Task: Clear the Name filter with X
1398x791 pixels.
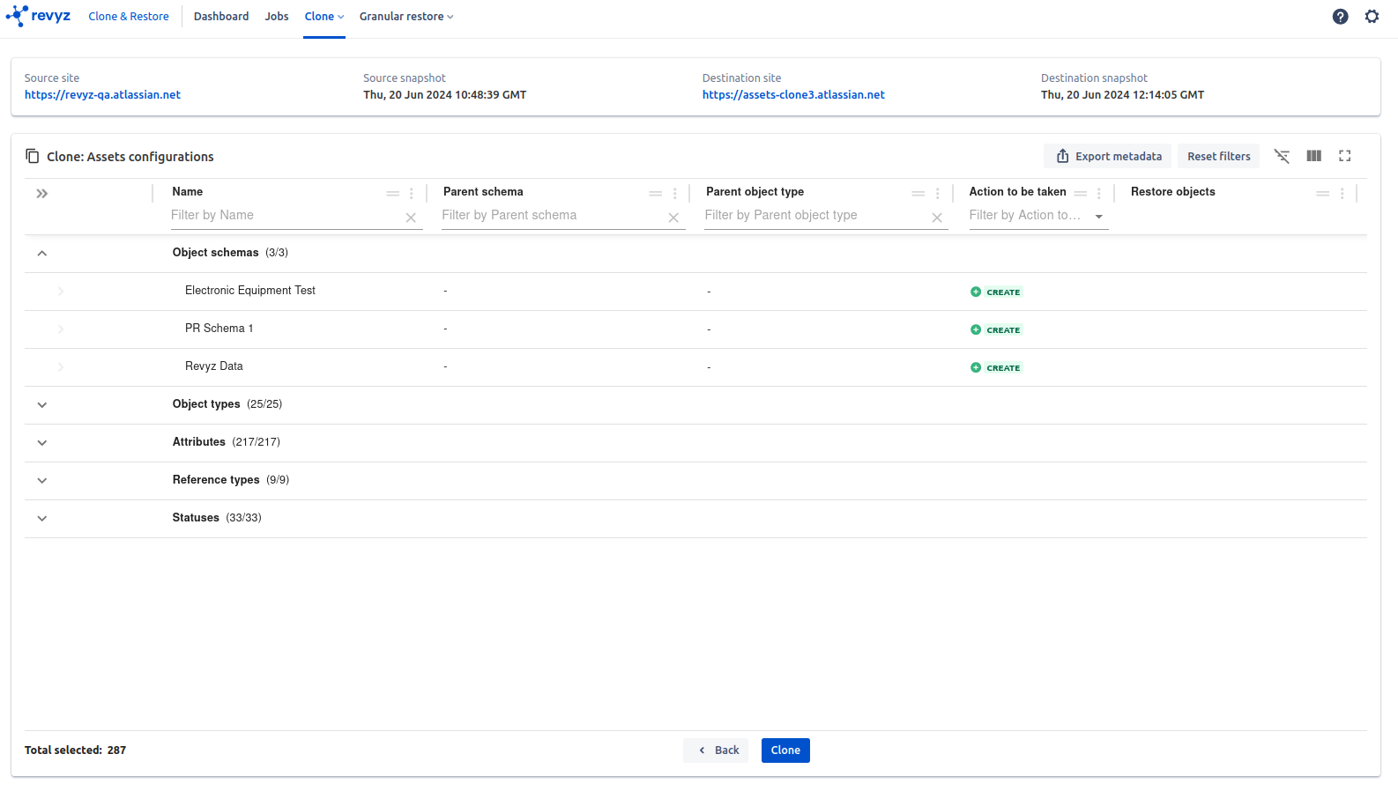Action: click(411, 218)
